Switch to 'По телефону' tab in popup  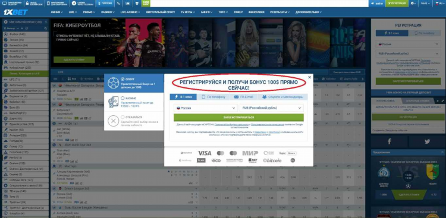[x=213, y=97]
